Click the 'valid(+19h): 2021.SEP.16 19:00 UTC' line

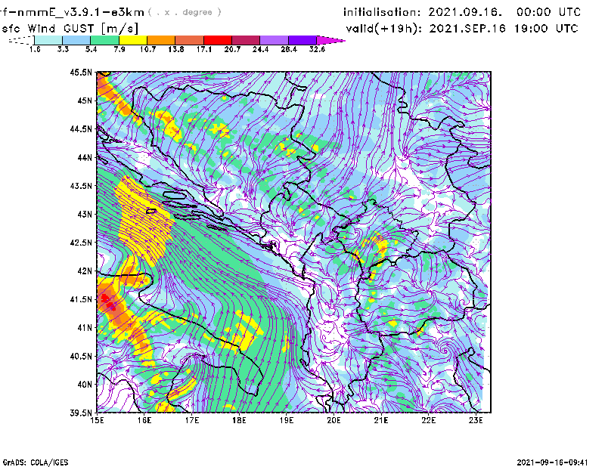pyautogui.click(x=462, y=29)
